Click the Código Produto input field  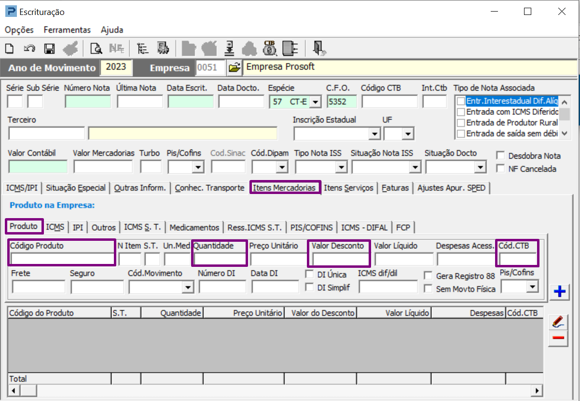(x=62, y=259)
